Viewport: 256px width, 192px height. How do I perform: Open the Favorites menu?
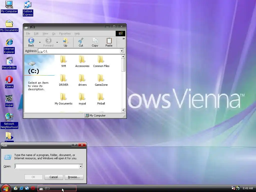pos(65,33)
